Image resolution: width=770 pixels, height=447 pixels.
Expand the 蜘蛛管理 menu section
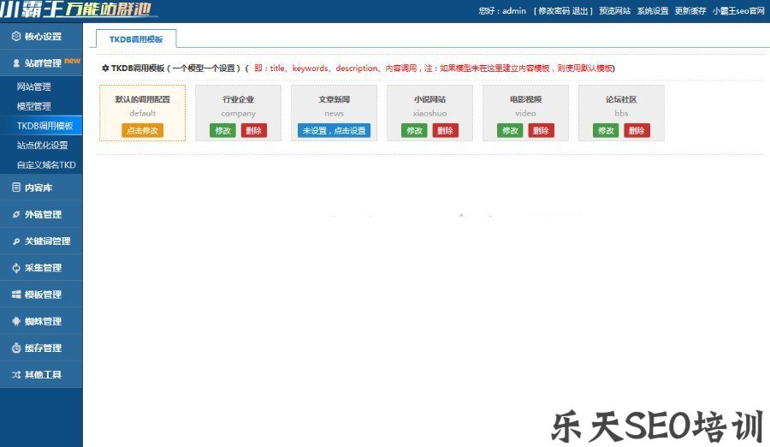click(41, 321)
